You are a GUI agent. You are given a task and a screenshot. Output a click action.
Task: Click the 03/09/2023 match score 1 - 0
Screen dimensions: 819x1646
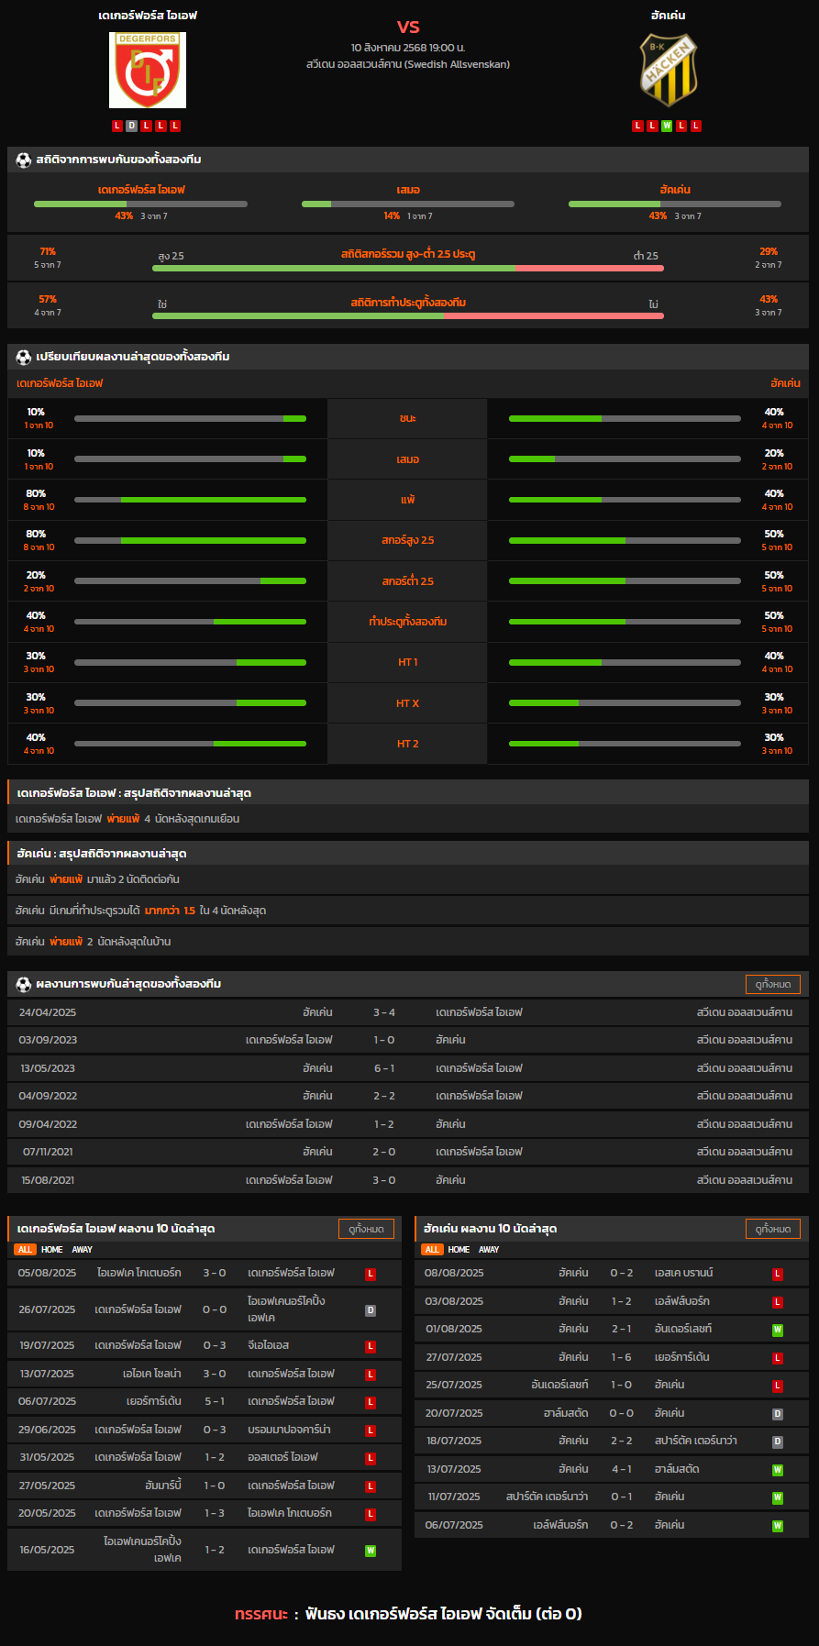(x=384, y=1040)
